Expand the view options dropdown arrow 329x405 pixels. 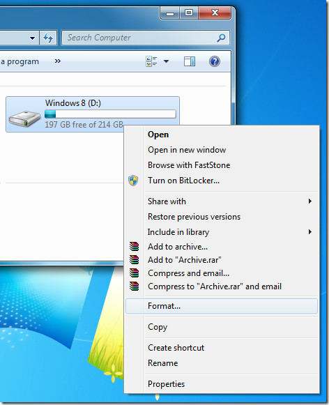pos(167,61)
